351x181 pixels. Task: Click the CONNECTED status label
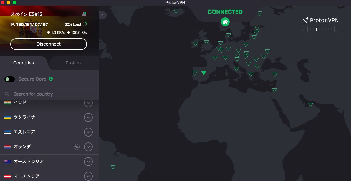tap(225, 12)
